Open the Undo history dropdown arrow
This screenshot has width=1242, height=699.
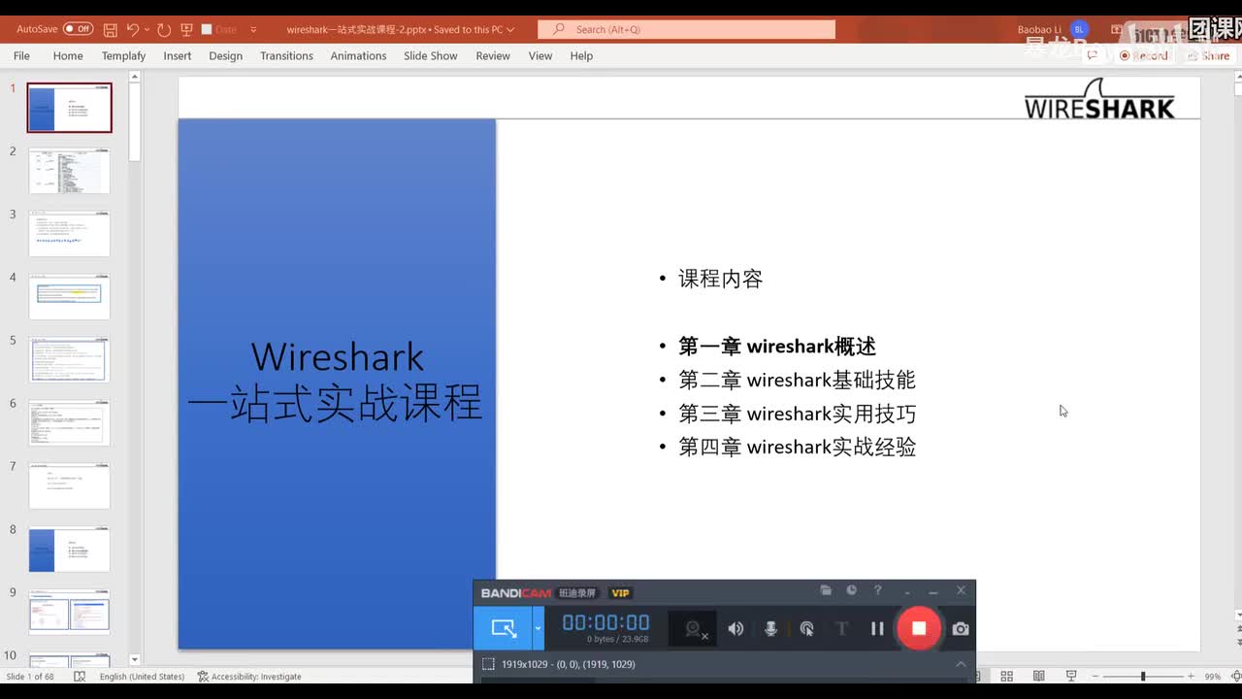click(147, 29)
